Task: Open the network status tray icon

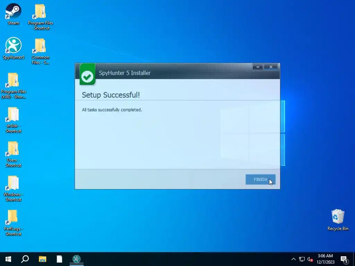Action: [302, 259]
